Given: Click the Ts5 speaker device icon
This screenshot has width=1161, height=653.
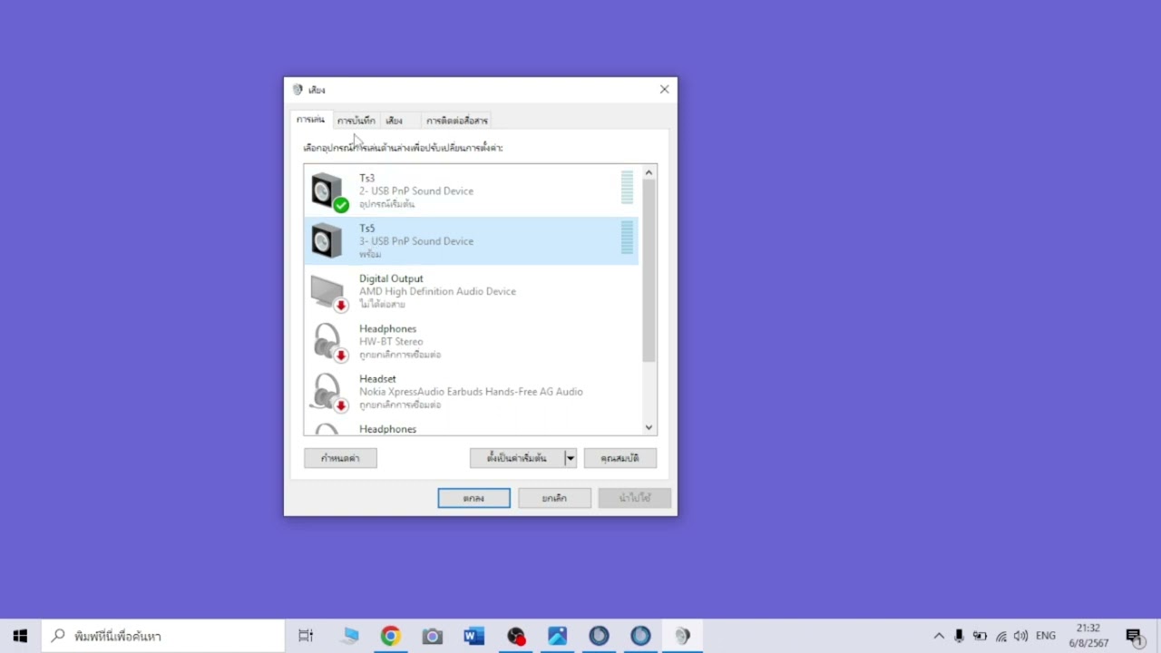Looking at the screenshot, I should (327, 241).
